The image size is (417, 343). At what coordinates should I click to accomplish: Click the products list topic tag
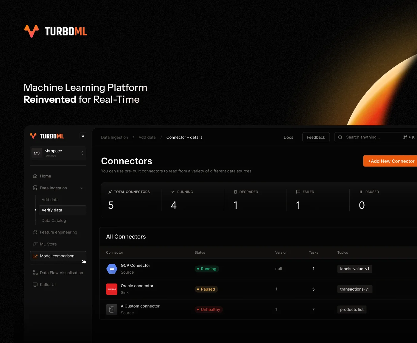tap(352, 310)
